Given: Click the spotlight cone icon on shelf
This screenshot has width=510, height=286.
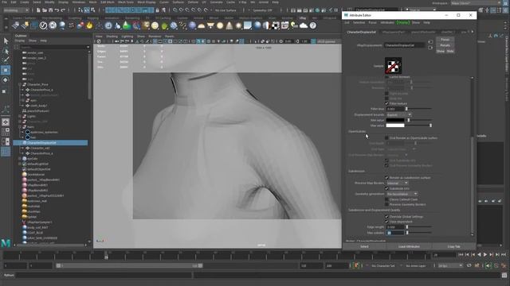Looking at the screenshot, I should coord(229,25).
